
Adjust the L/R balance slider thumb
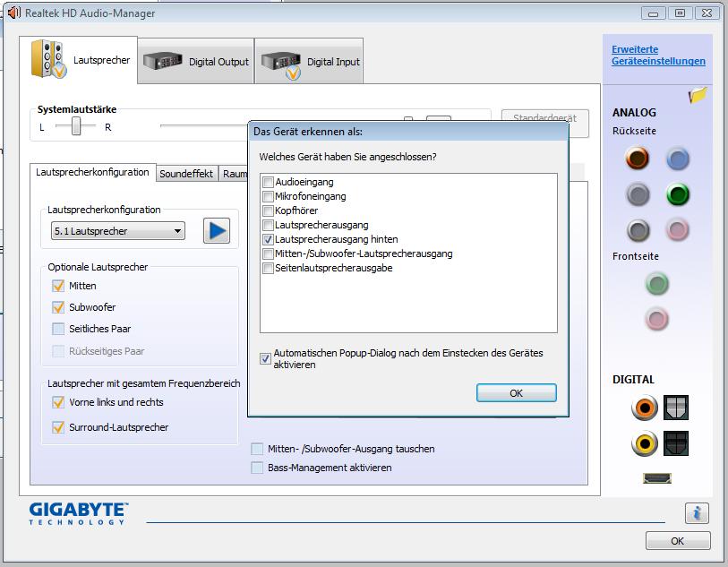pos(76,125)
